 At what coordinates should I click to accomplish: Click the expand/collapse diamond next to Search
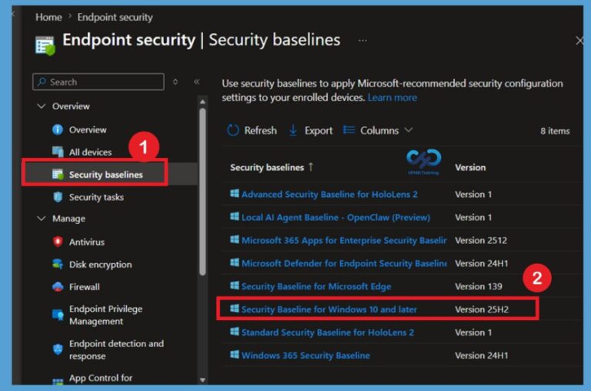coord(175,82)
